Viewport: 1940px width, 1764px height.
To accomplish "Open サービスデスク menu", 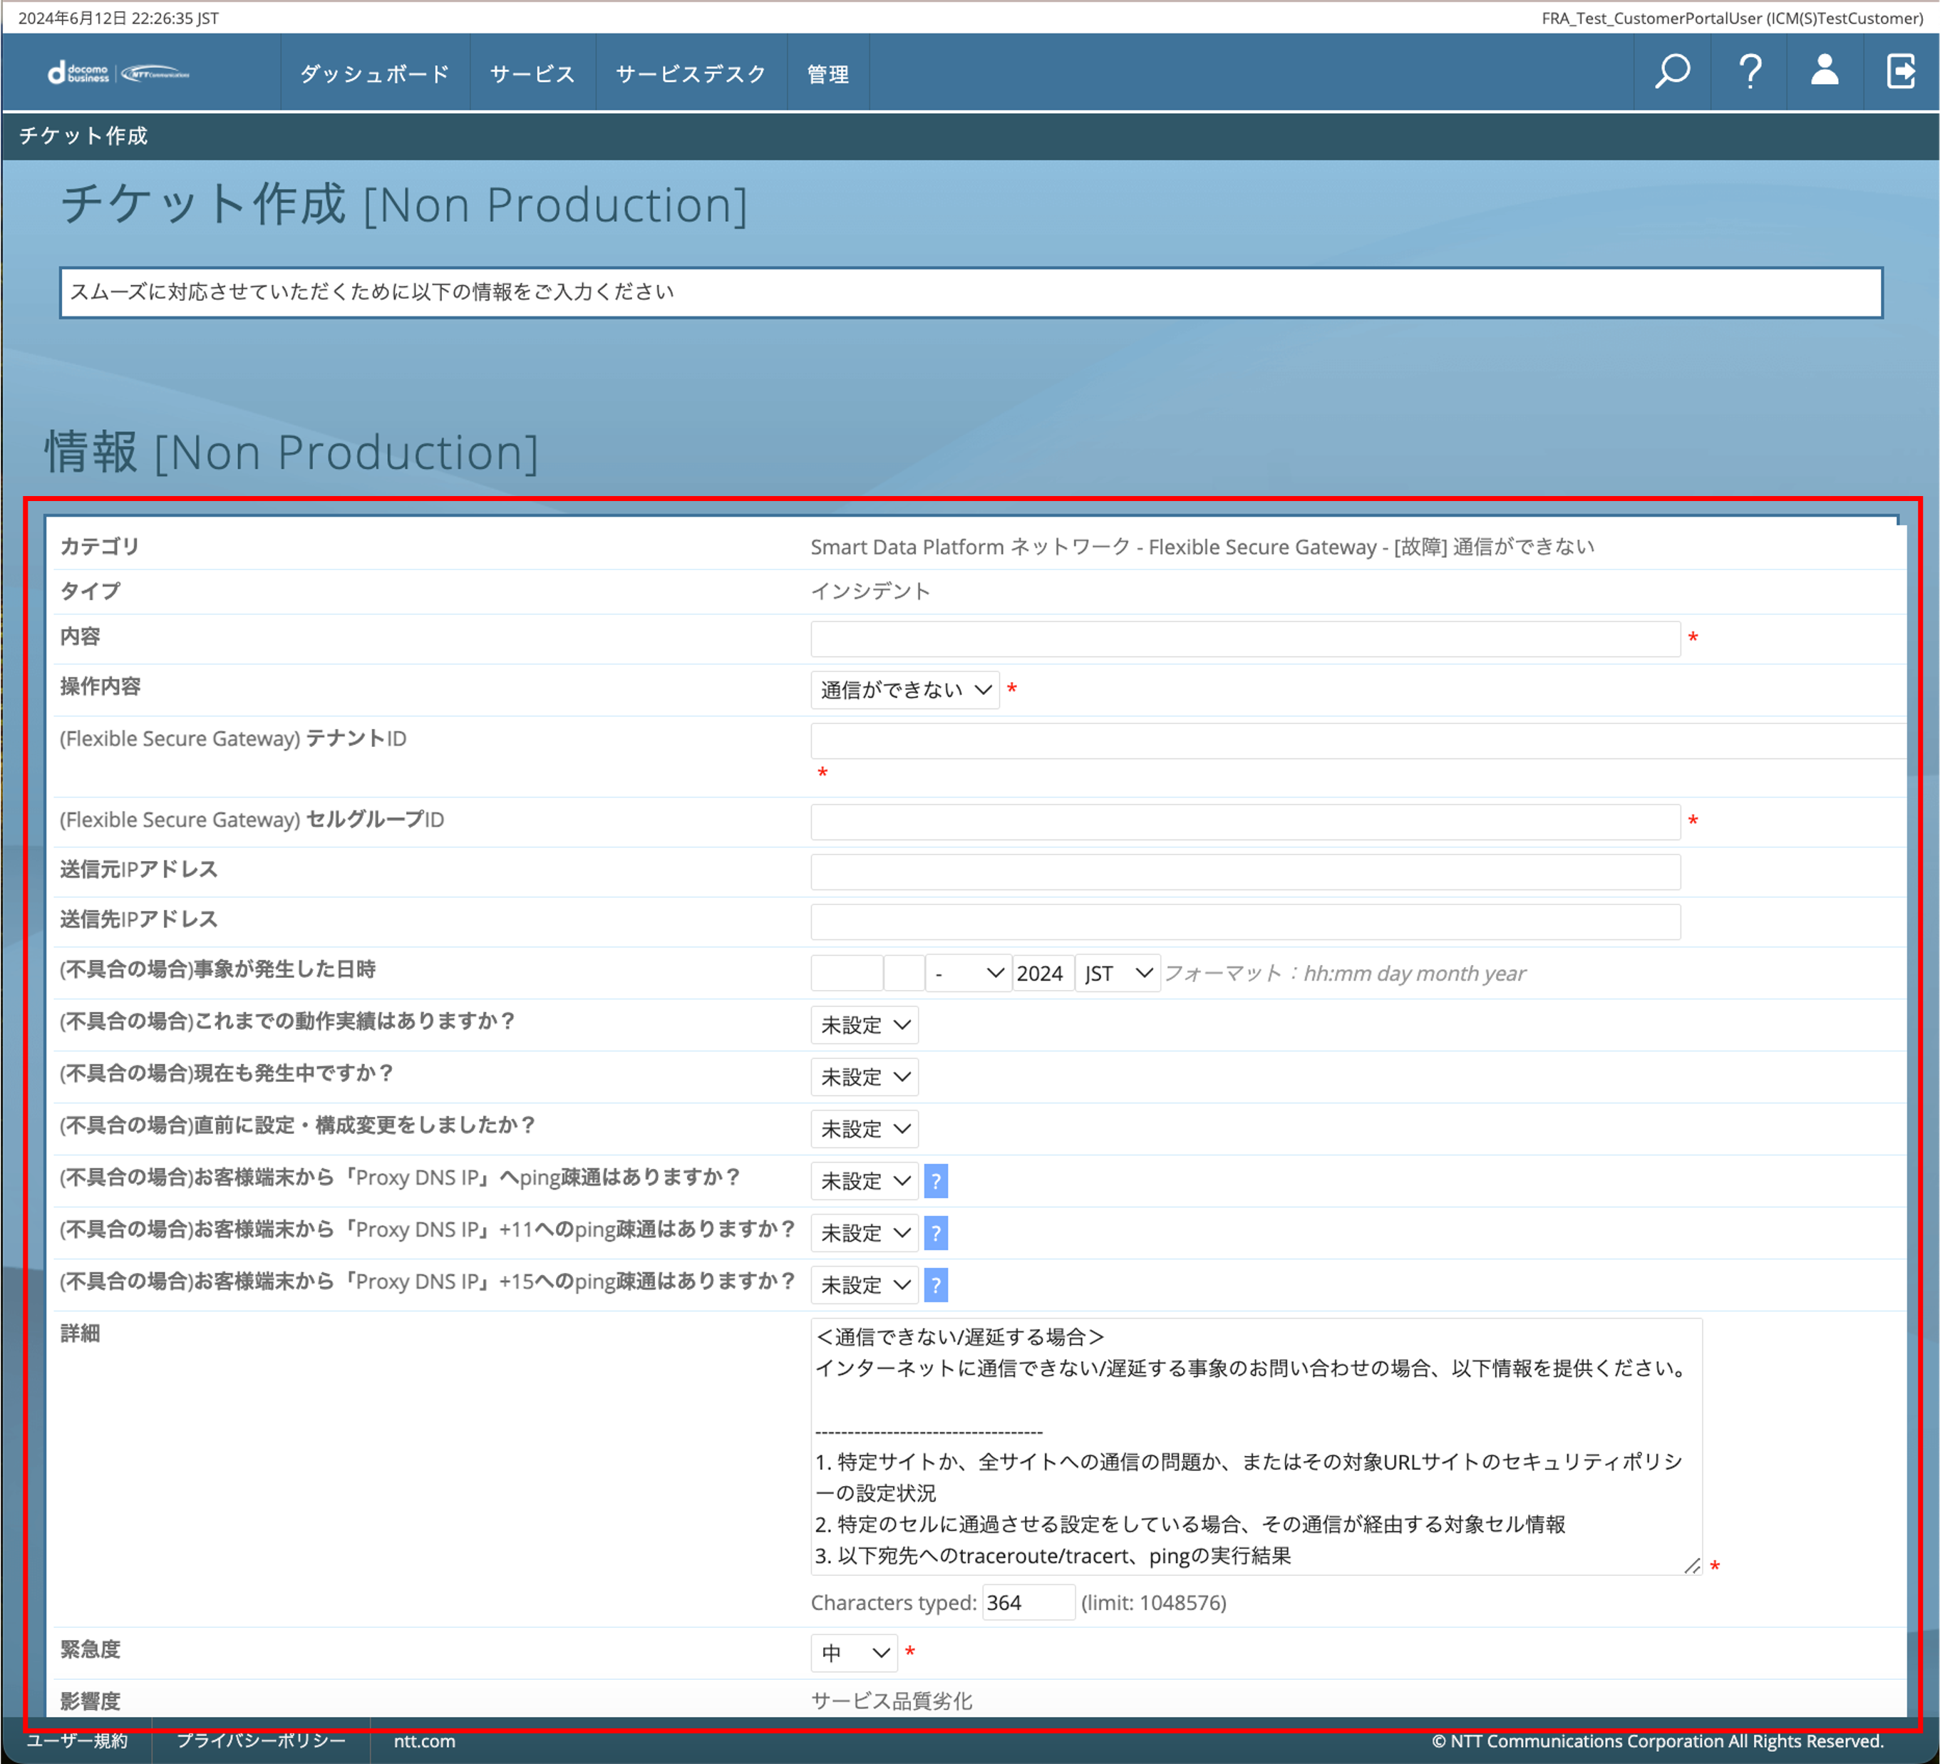I will point(691,74).
